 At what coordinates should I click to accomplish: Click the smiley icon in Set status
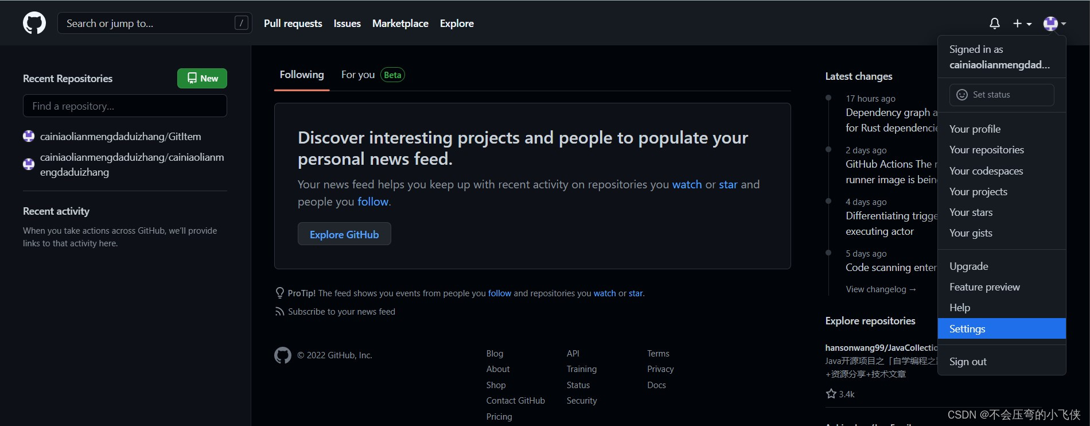coord(962,95)
